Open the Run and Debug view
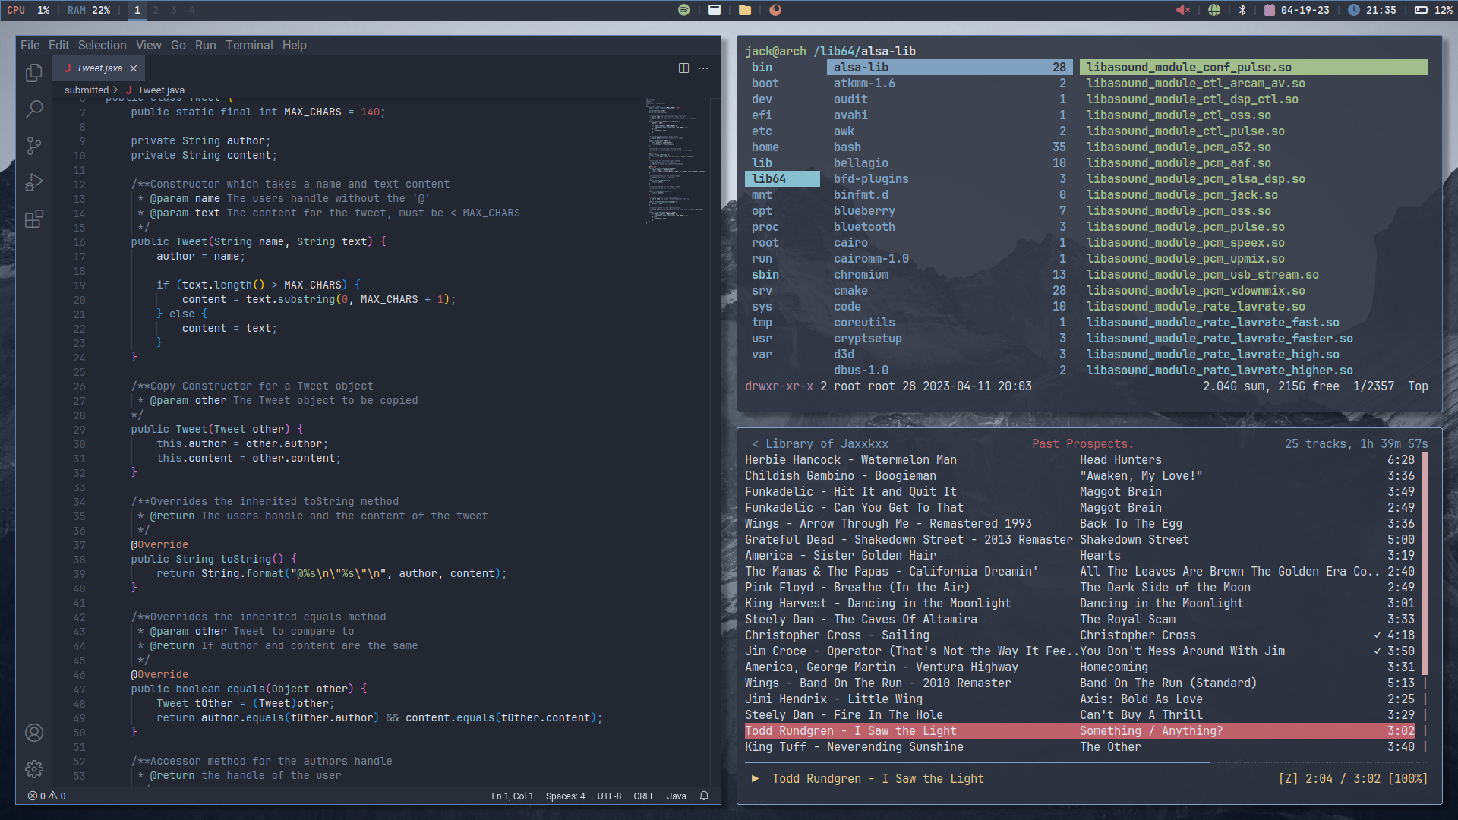Viewport: 1458px width, 820px height. pyautogui.click(x=34, y=182)
